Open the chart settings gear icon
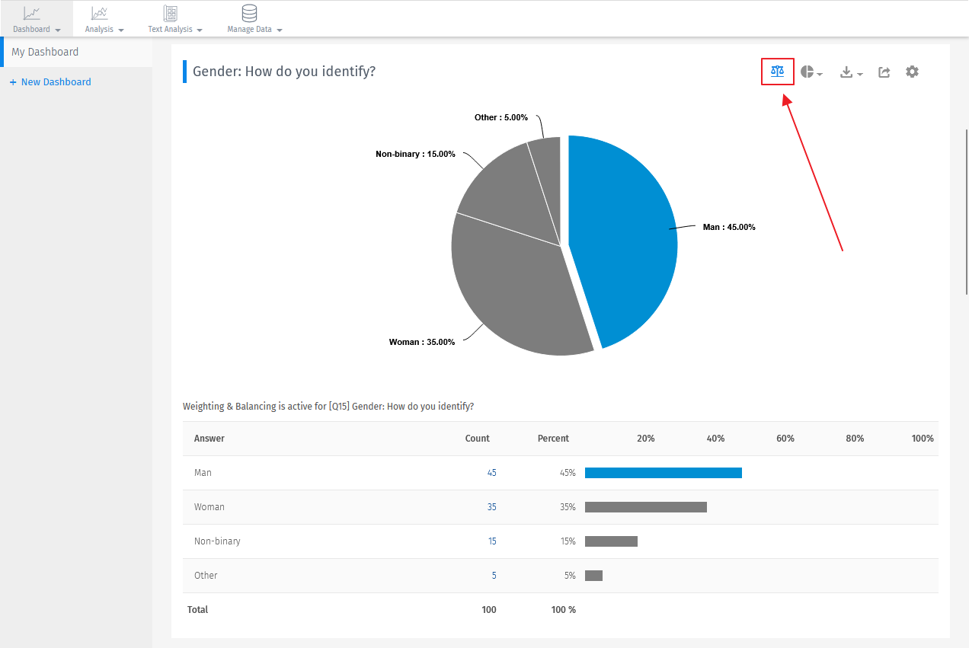This screenshot has width=969, height=648. click(x=912, y=71)
